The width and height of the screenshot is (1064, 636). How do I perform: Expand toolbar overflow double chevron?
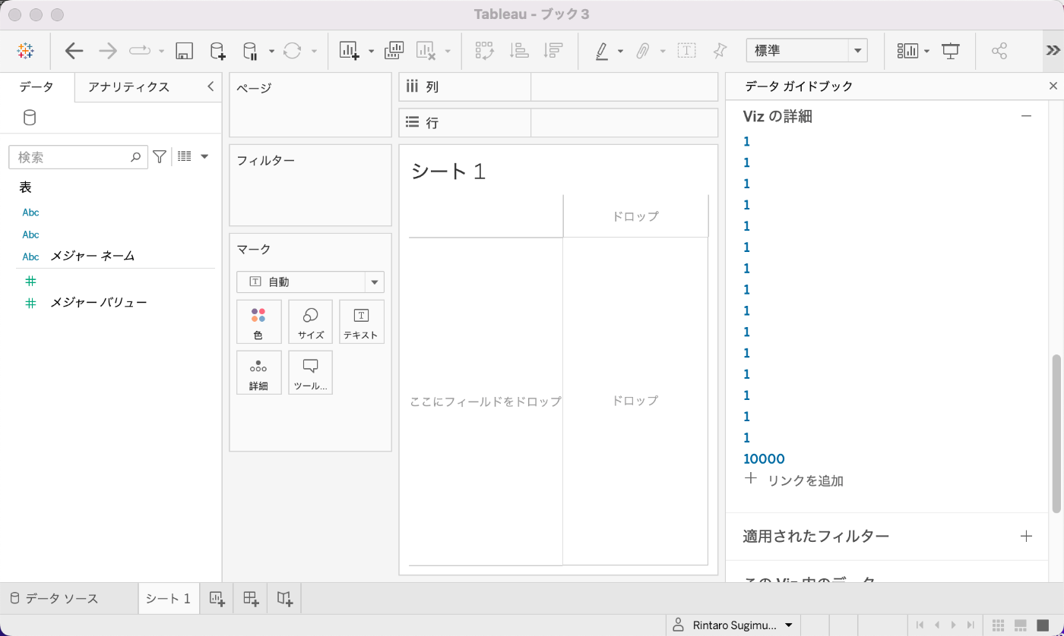1053,51
